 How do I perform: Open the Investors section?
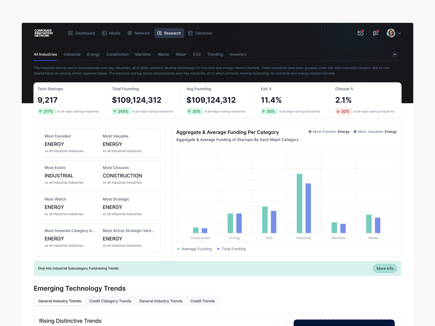coord(238,54)
